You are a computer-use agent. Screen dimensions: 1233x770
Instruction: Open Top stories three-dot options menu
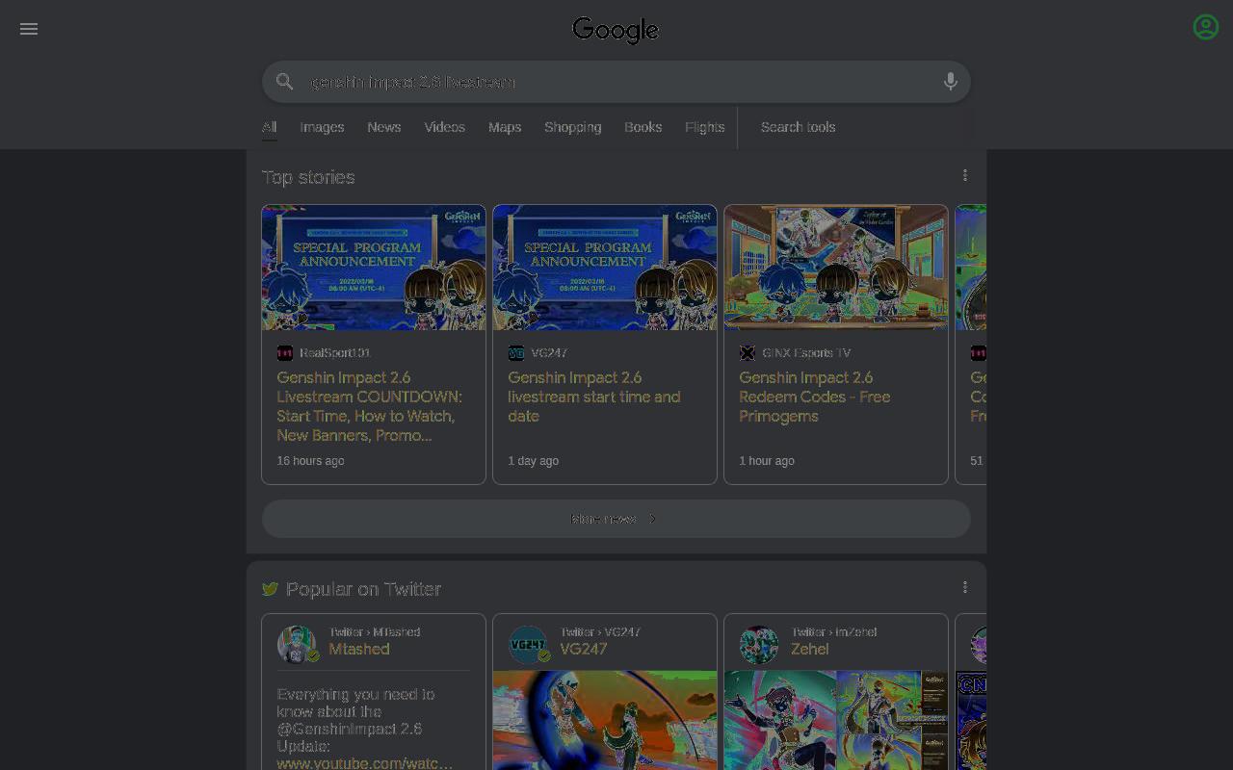click(965, 175)
